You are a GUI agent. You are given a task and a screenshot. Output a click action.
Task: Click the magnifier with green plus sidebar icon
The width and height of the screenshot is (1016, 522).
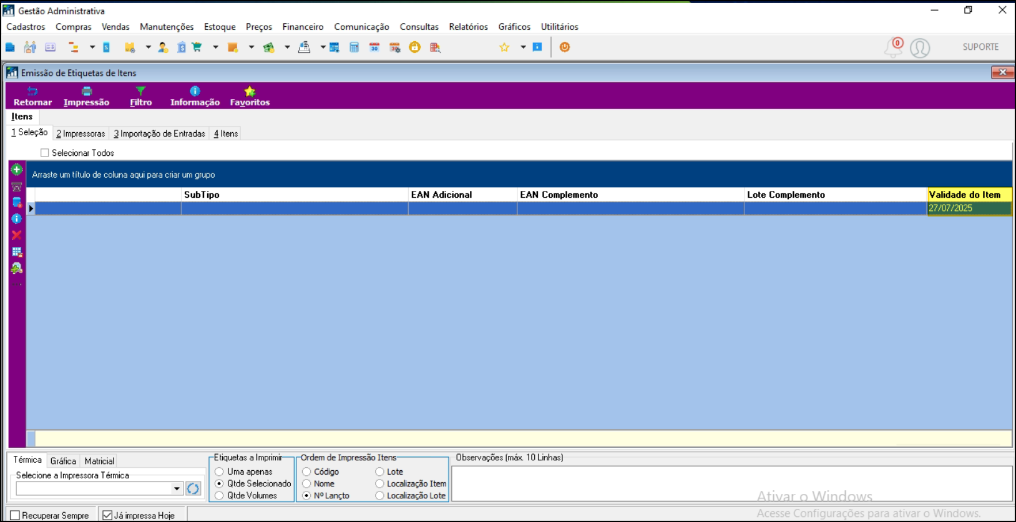17,268
